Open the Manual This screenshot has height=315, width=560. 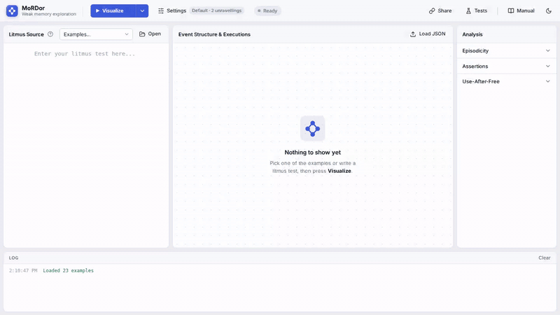pos(521,10)
